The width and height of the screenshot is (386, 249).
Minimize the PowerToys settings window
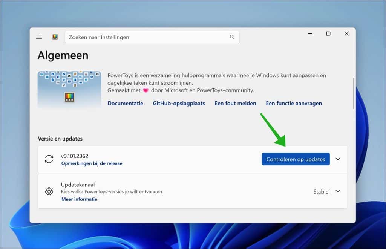click(310, 34)
